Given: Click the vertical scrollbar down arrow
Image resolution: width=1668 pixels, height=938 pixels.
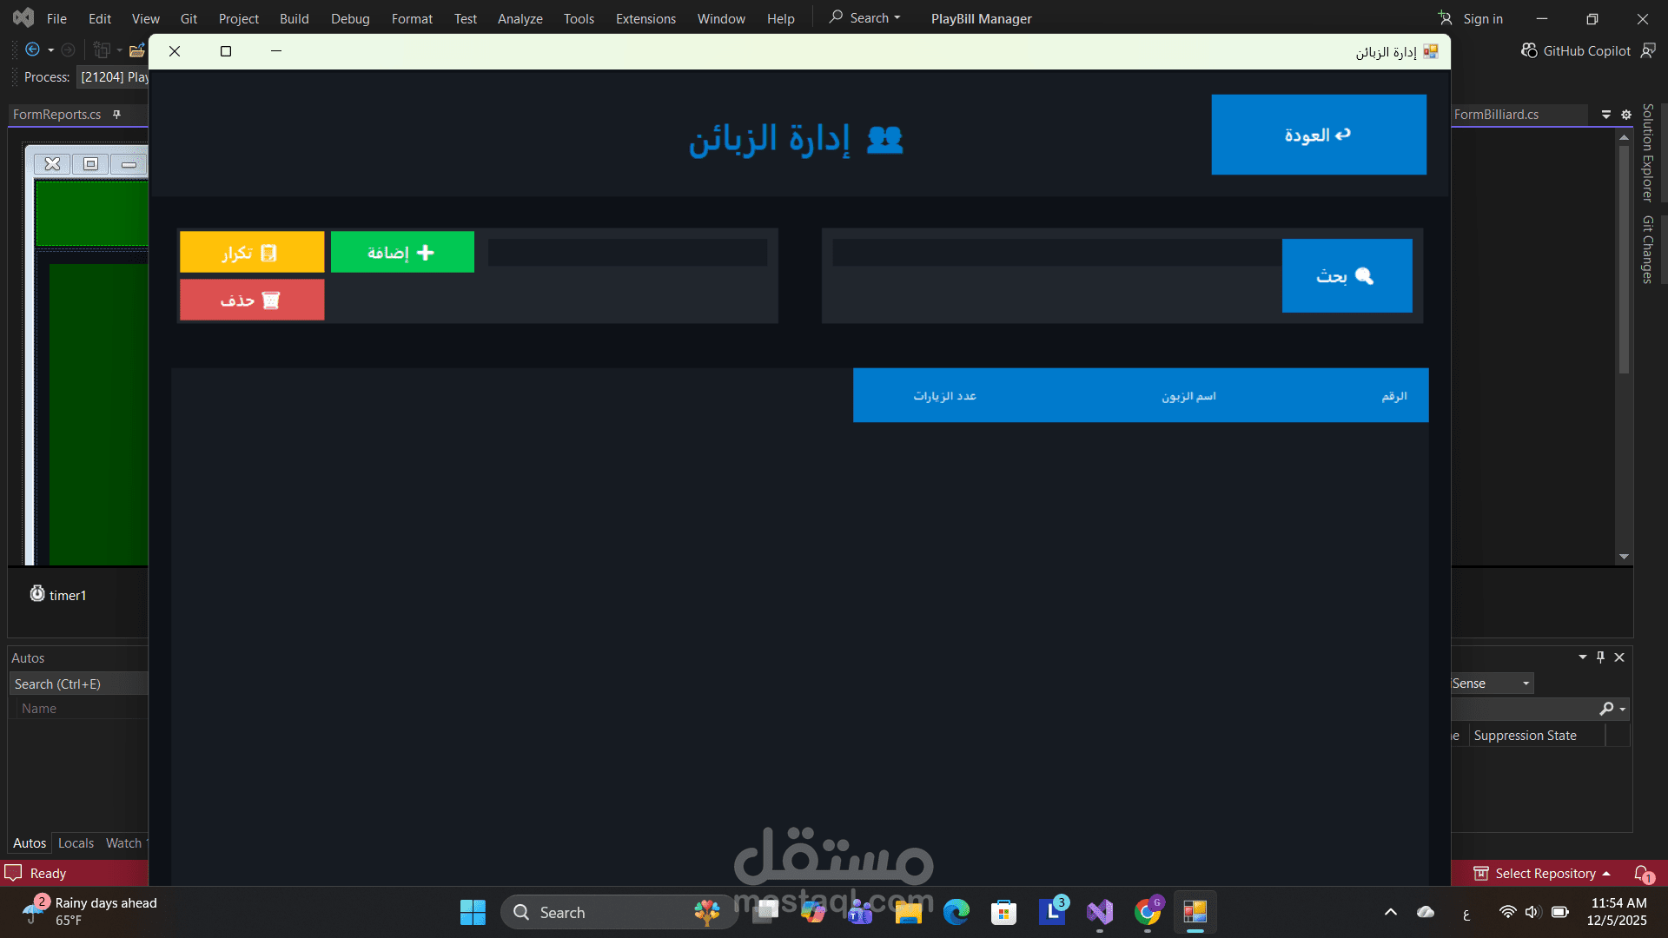Looking at the screenshot, I should click(1624, 557).
